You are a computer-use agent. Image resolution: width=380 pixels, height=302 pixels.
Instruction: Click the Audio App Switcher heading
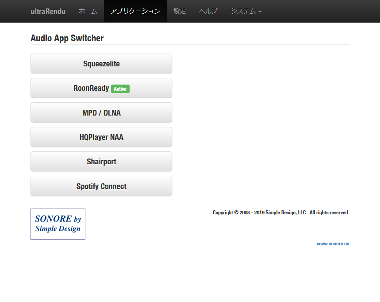[x=67, y=38]
